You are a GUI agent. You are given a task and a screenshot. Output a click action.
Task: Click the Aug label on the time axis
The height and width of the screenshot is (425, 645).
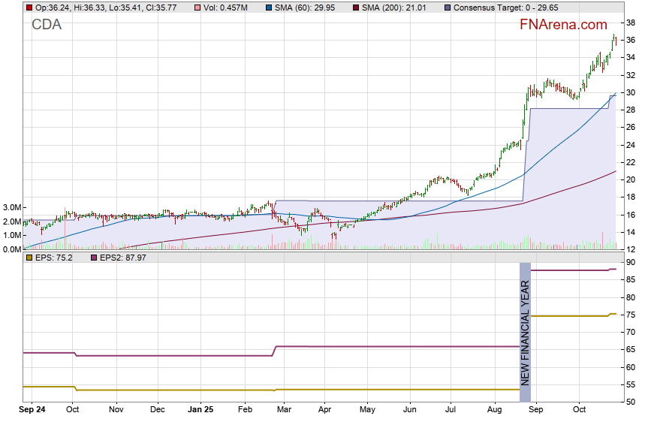(494, 411)
